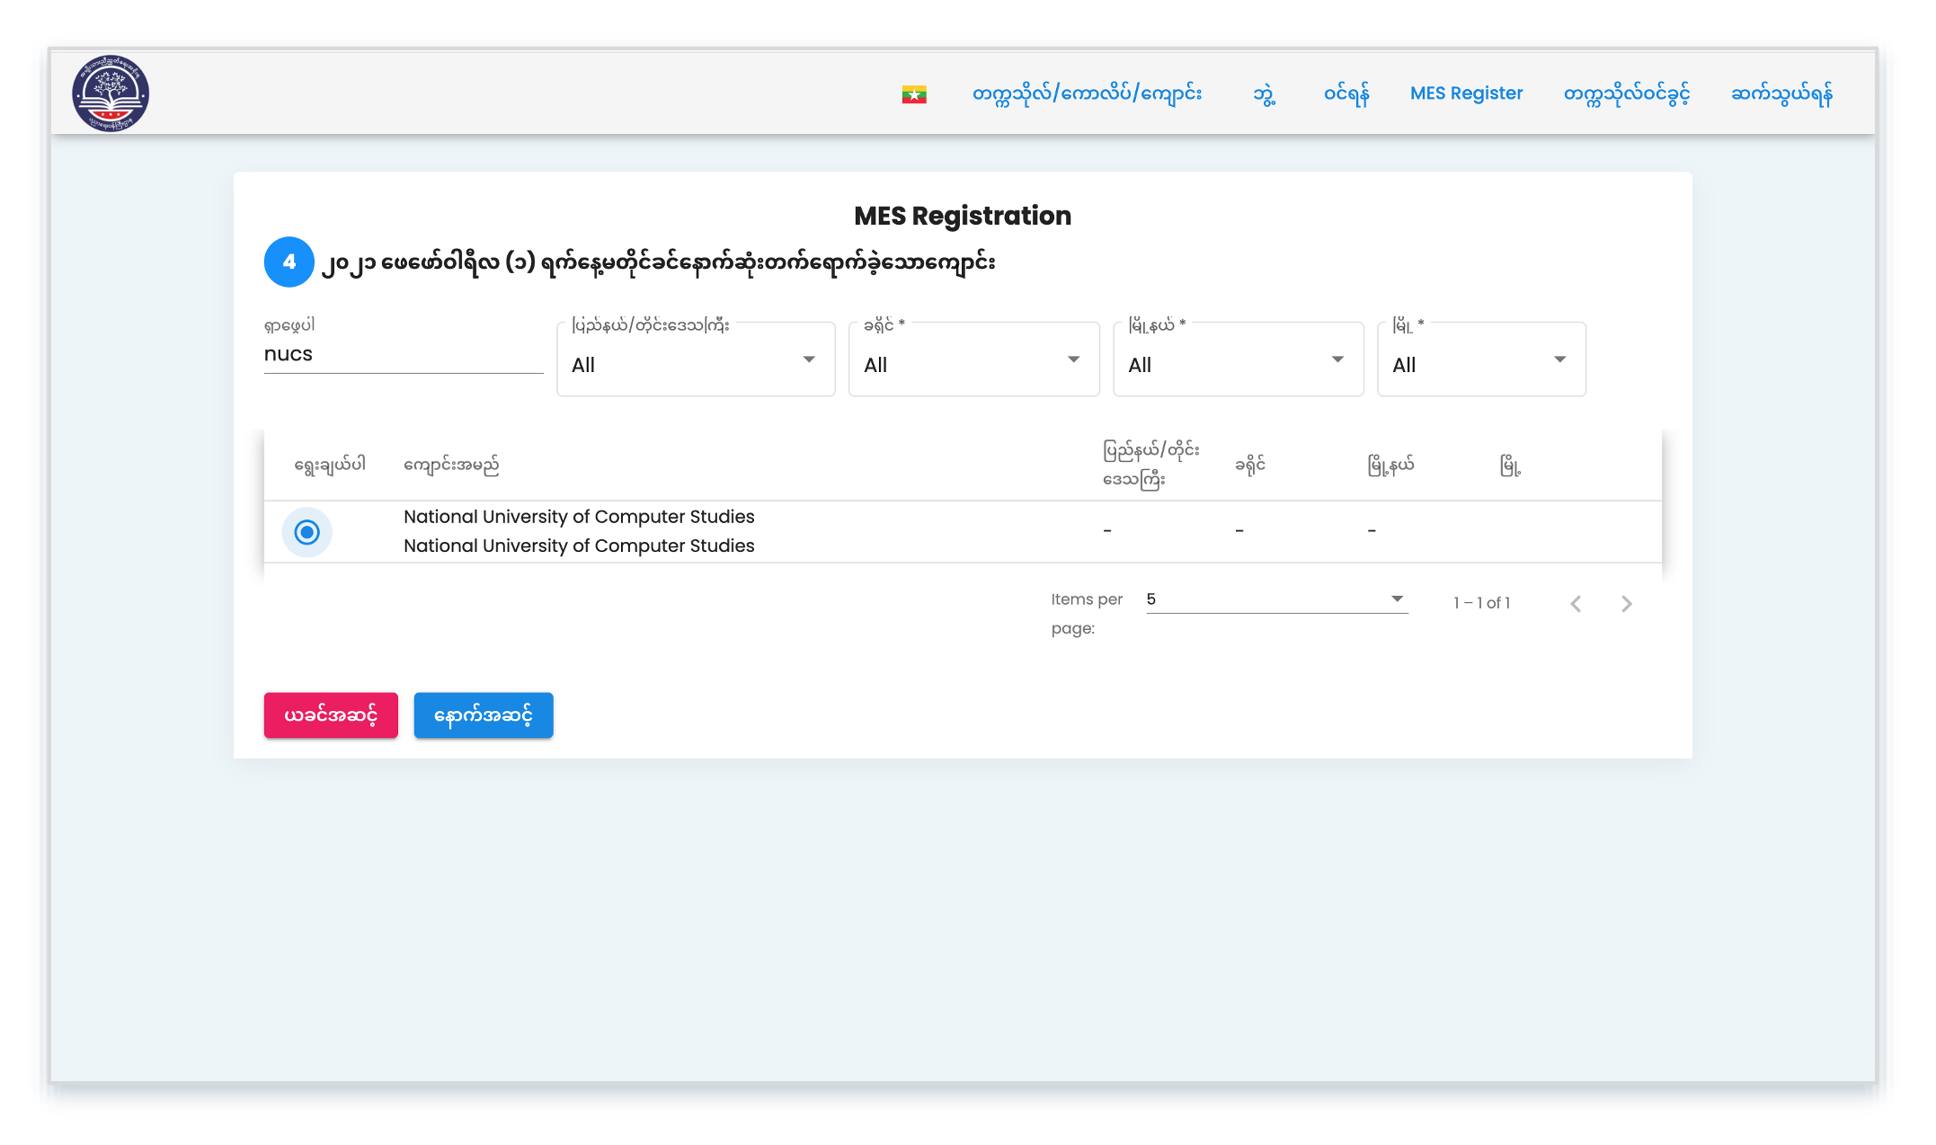Image resolution: width=1936 pixels, height=1145 pixels.
Task: Click National University of Computer Studies first line
Action: [x=579, y=517]
